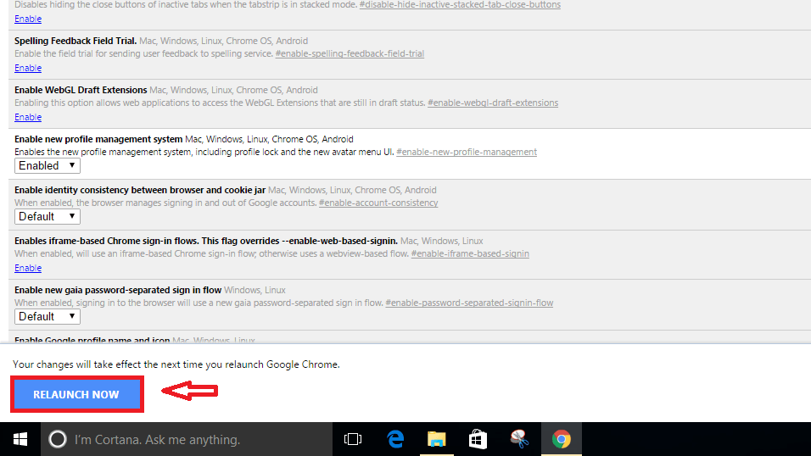
Task: Open the new profile management Enabled dropdown
Action: (x=47, y=166)
